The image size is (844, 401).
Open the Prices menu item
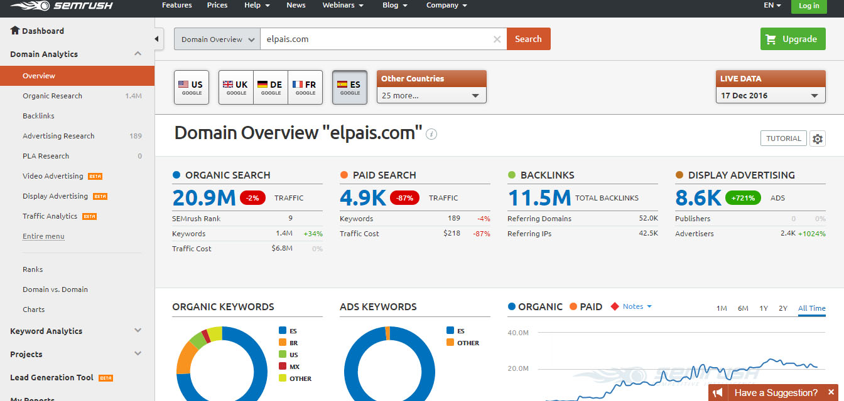[217, 5]
